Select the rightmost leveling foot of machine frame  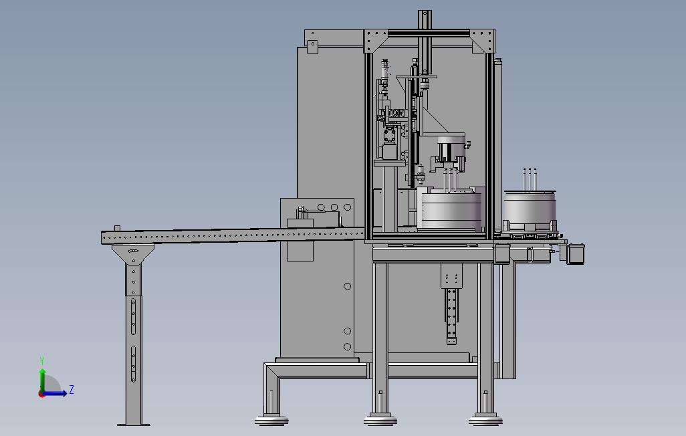[x=485, y=420]
